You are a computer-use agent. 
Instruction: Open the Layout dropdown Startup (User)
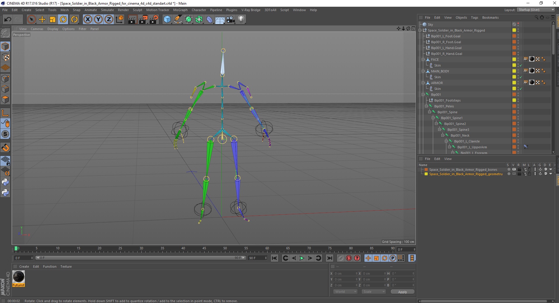[x=536, y=10]
